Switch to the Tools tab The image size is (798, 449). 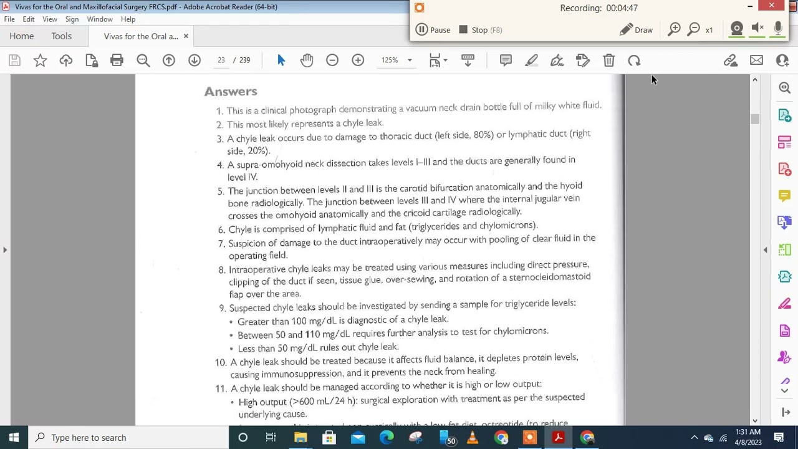[62, 36]
